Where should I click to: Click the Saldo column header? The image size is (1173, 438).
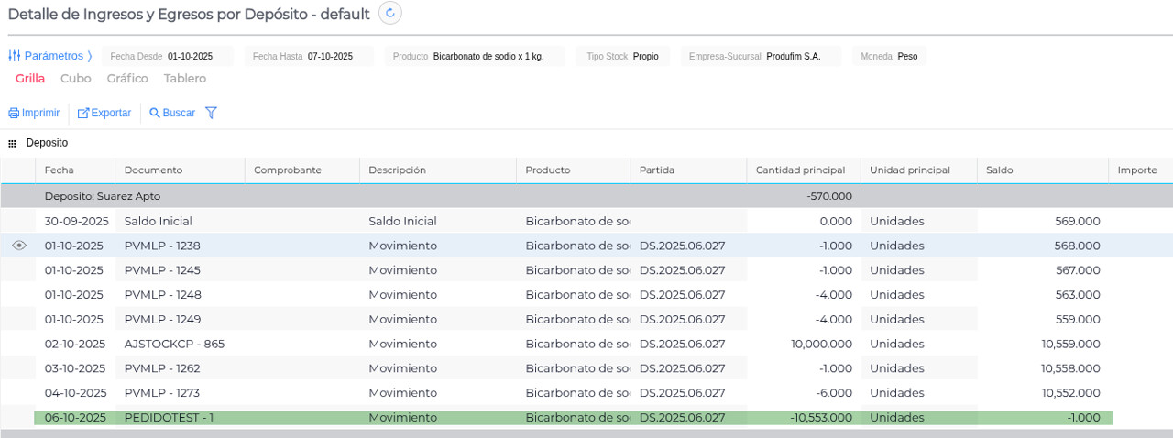click(x=1000, y=170)
